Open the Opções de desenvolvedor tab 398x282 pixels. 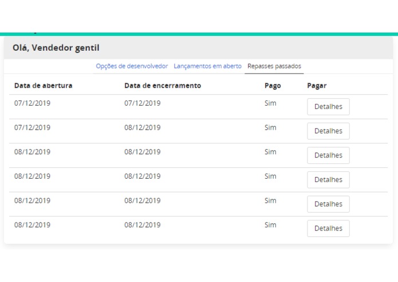[132, 66]
